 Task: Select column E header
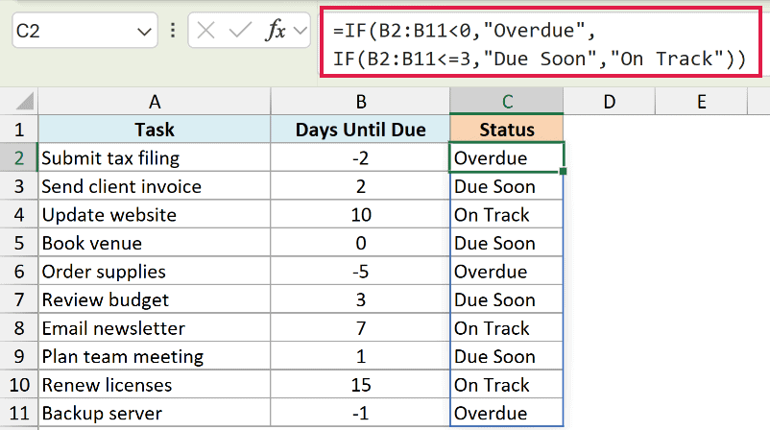(701, 102)
